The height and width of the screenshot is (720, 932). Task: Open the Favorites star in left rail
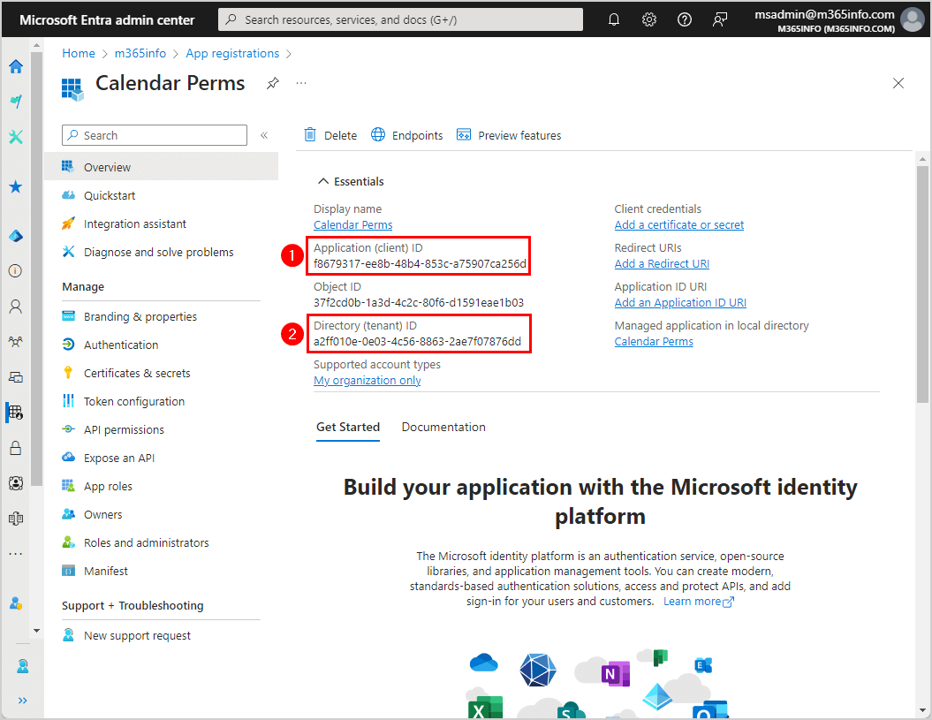click(x=16, y=186)
